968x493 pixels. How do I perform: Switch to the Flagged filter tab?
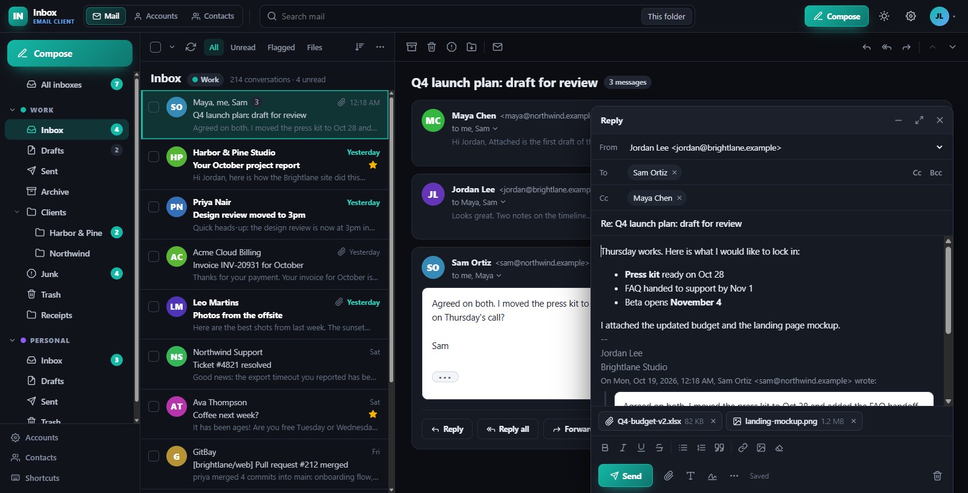(x=281, y=47)
